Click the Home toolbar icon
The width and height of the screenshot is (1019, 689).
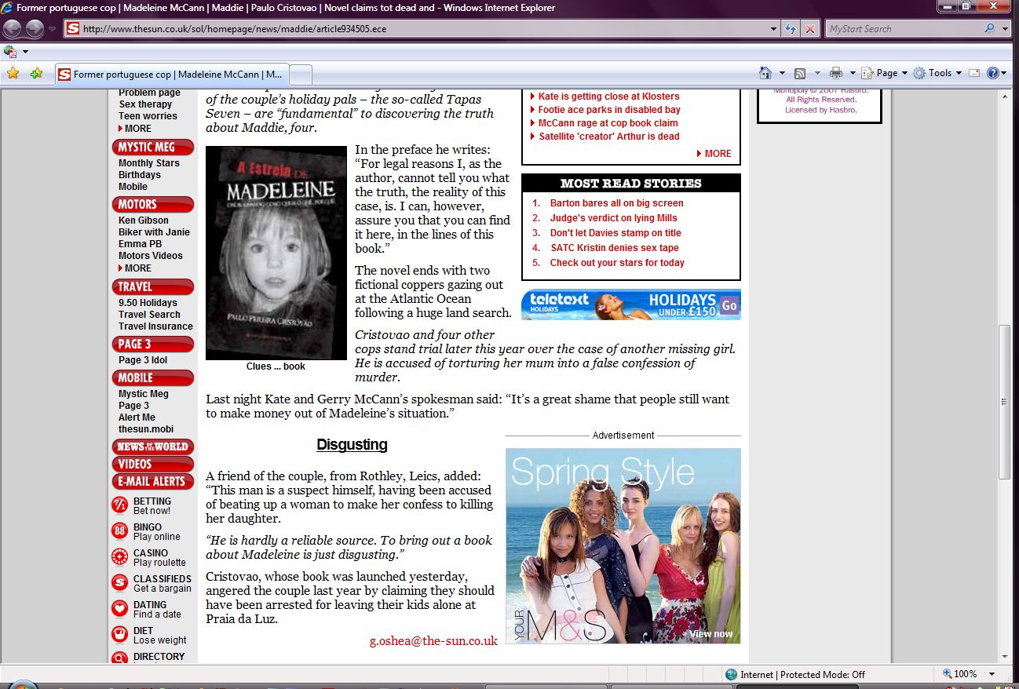(765, 73)
